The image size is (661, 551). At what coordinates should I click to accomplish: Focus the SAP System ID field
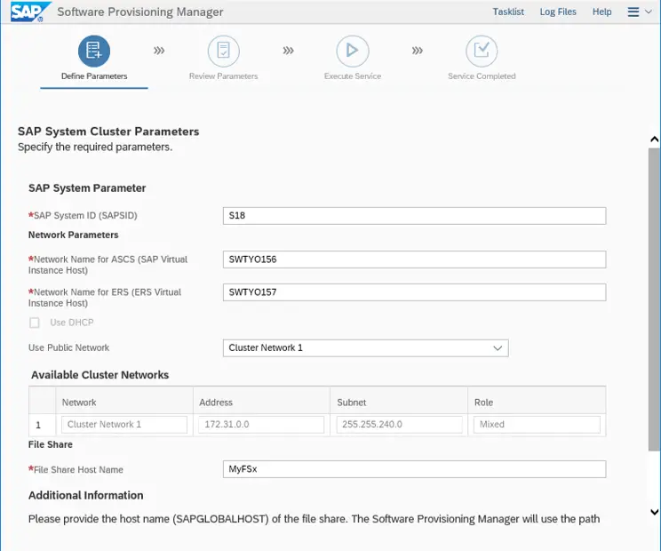coord(414,216)
